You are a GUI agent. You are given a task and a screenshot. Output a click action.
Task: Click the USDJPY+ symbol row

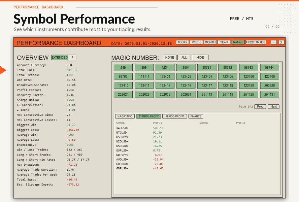[139, 137]
